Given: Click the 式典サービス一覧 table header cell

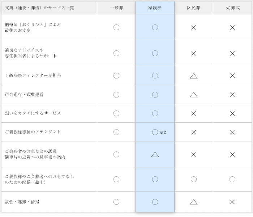Looking at the screenshot, I should 40,8.
